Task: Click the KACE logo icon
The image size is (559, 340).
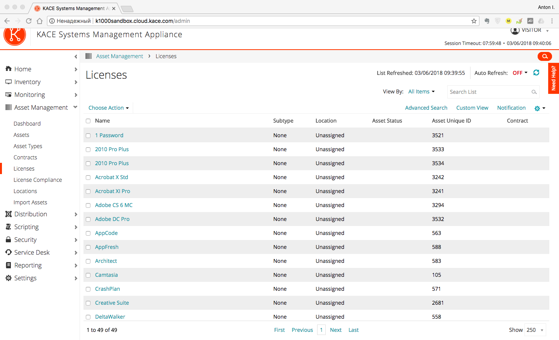Action: 15,35
